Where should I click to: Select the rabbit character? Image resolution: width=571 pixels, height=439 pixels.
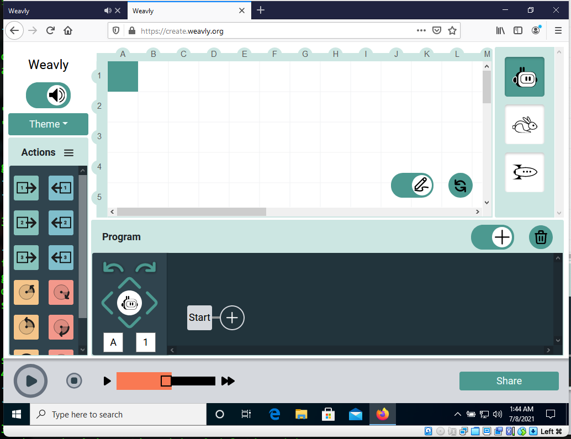[x=524, y=125]
